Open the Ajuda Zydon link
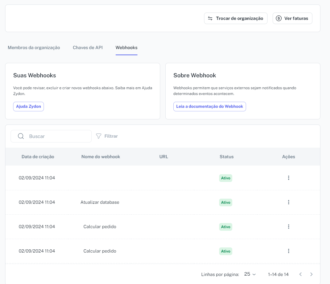Image resolution: width=330 pixels, height=284 pixels. tap(29, 107)
